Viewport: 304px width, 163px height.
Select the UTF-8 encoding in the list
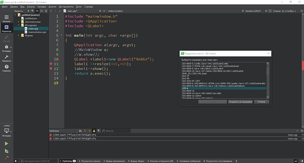click(x=224, y=89)
